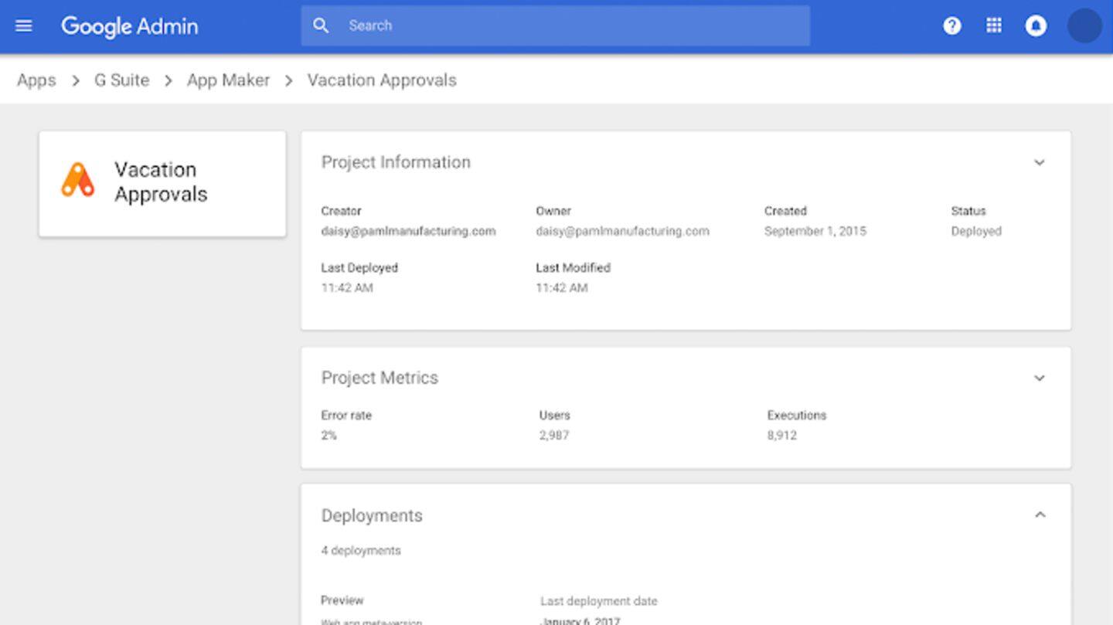This screenshot has height=625, width=1113.
Task: Click the Vacation Approvals card title
Action: click(161, 182)
